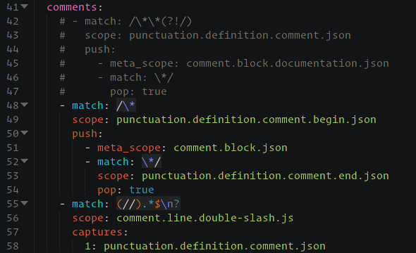Click 'punctuation.definition.comment.end.json' value
The image size is (416, 253).
point(265,176)
